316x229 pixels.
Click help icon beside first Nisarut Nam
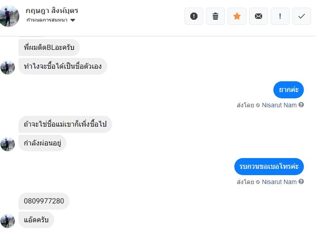coord(301,105)
